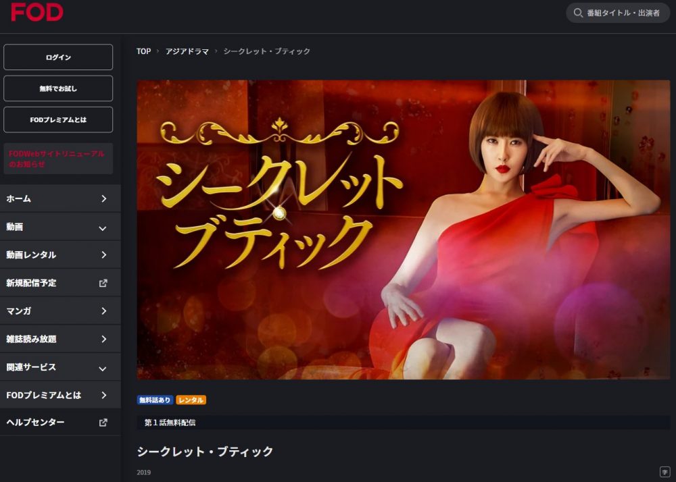
Task: Select 関連サービス in the sidebar
Action: coord(60,367)
